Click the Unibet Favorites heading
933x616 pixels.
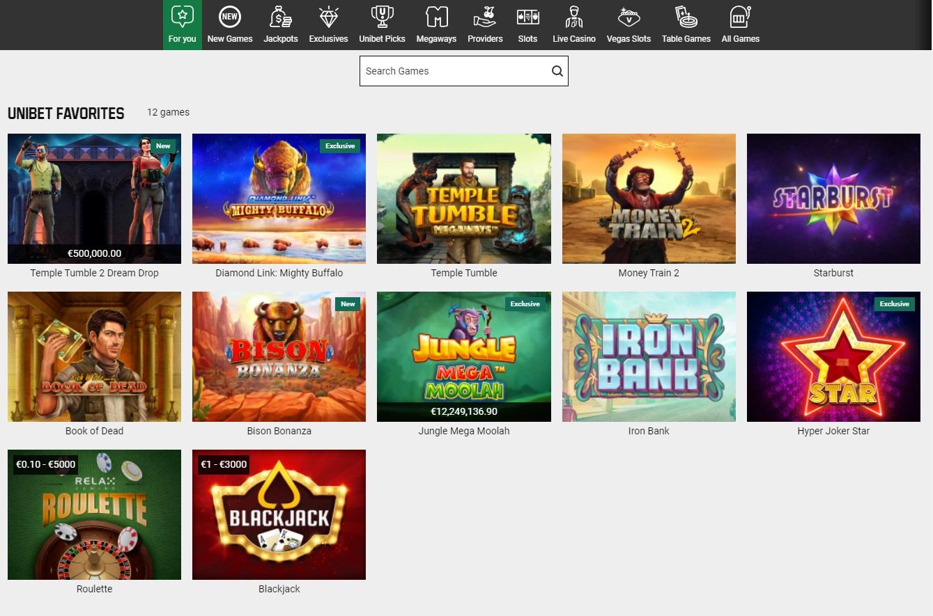66,113
